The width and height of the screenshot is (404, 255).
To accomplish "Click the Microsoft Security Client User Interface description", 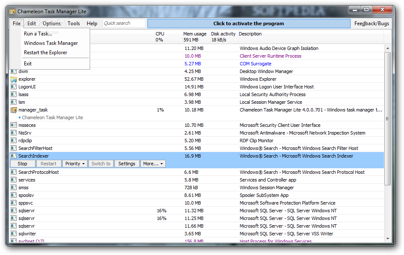I will 280,125.
